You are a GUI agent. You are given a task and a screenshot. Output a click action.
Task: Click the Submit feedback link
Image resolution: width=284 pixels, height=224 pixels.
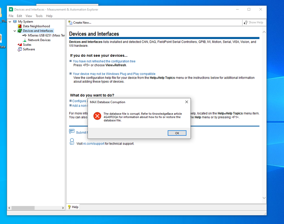pyautogui.click(x=82, y=133)
